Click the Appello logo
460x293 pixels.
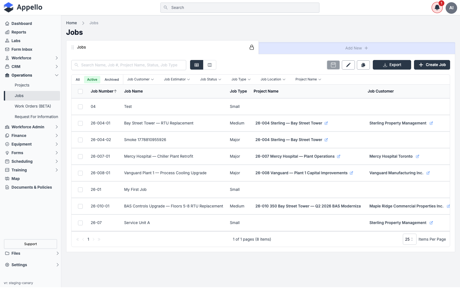click(23, 7)
